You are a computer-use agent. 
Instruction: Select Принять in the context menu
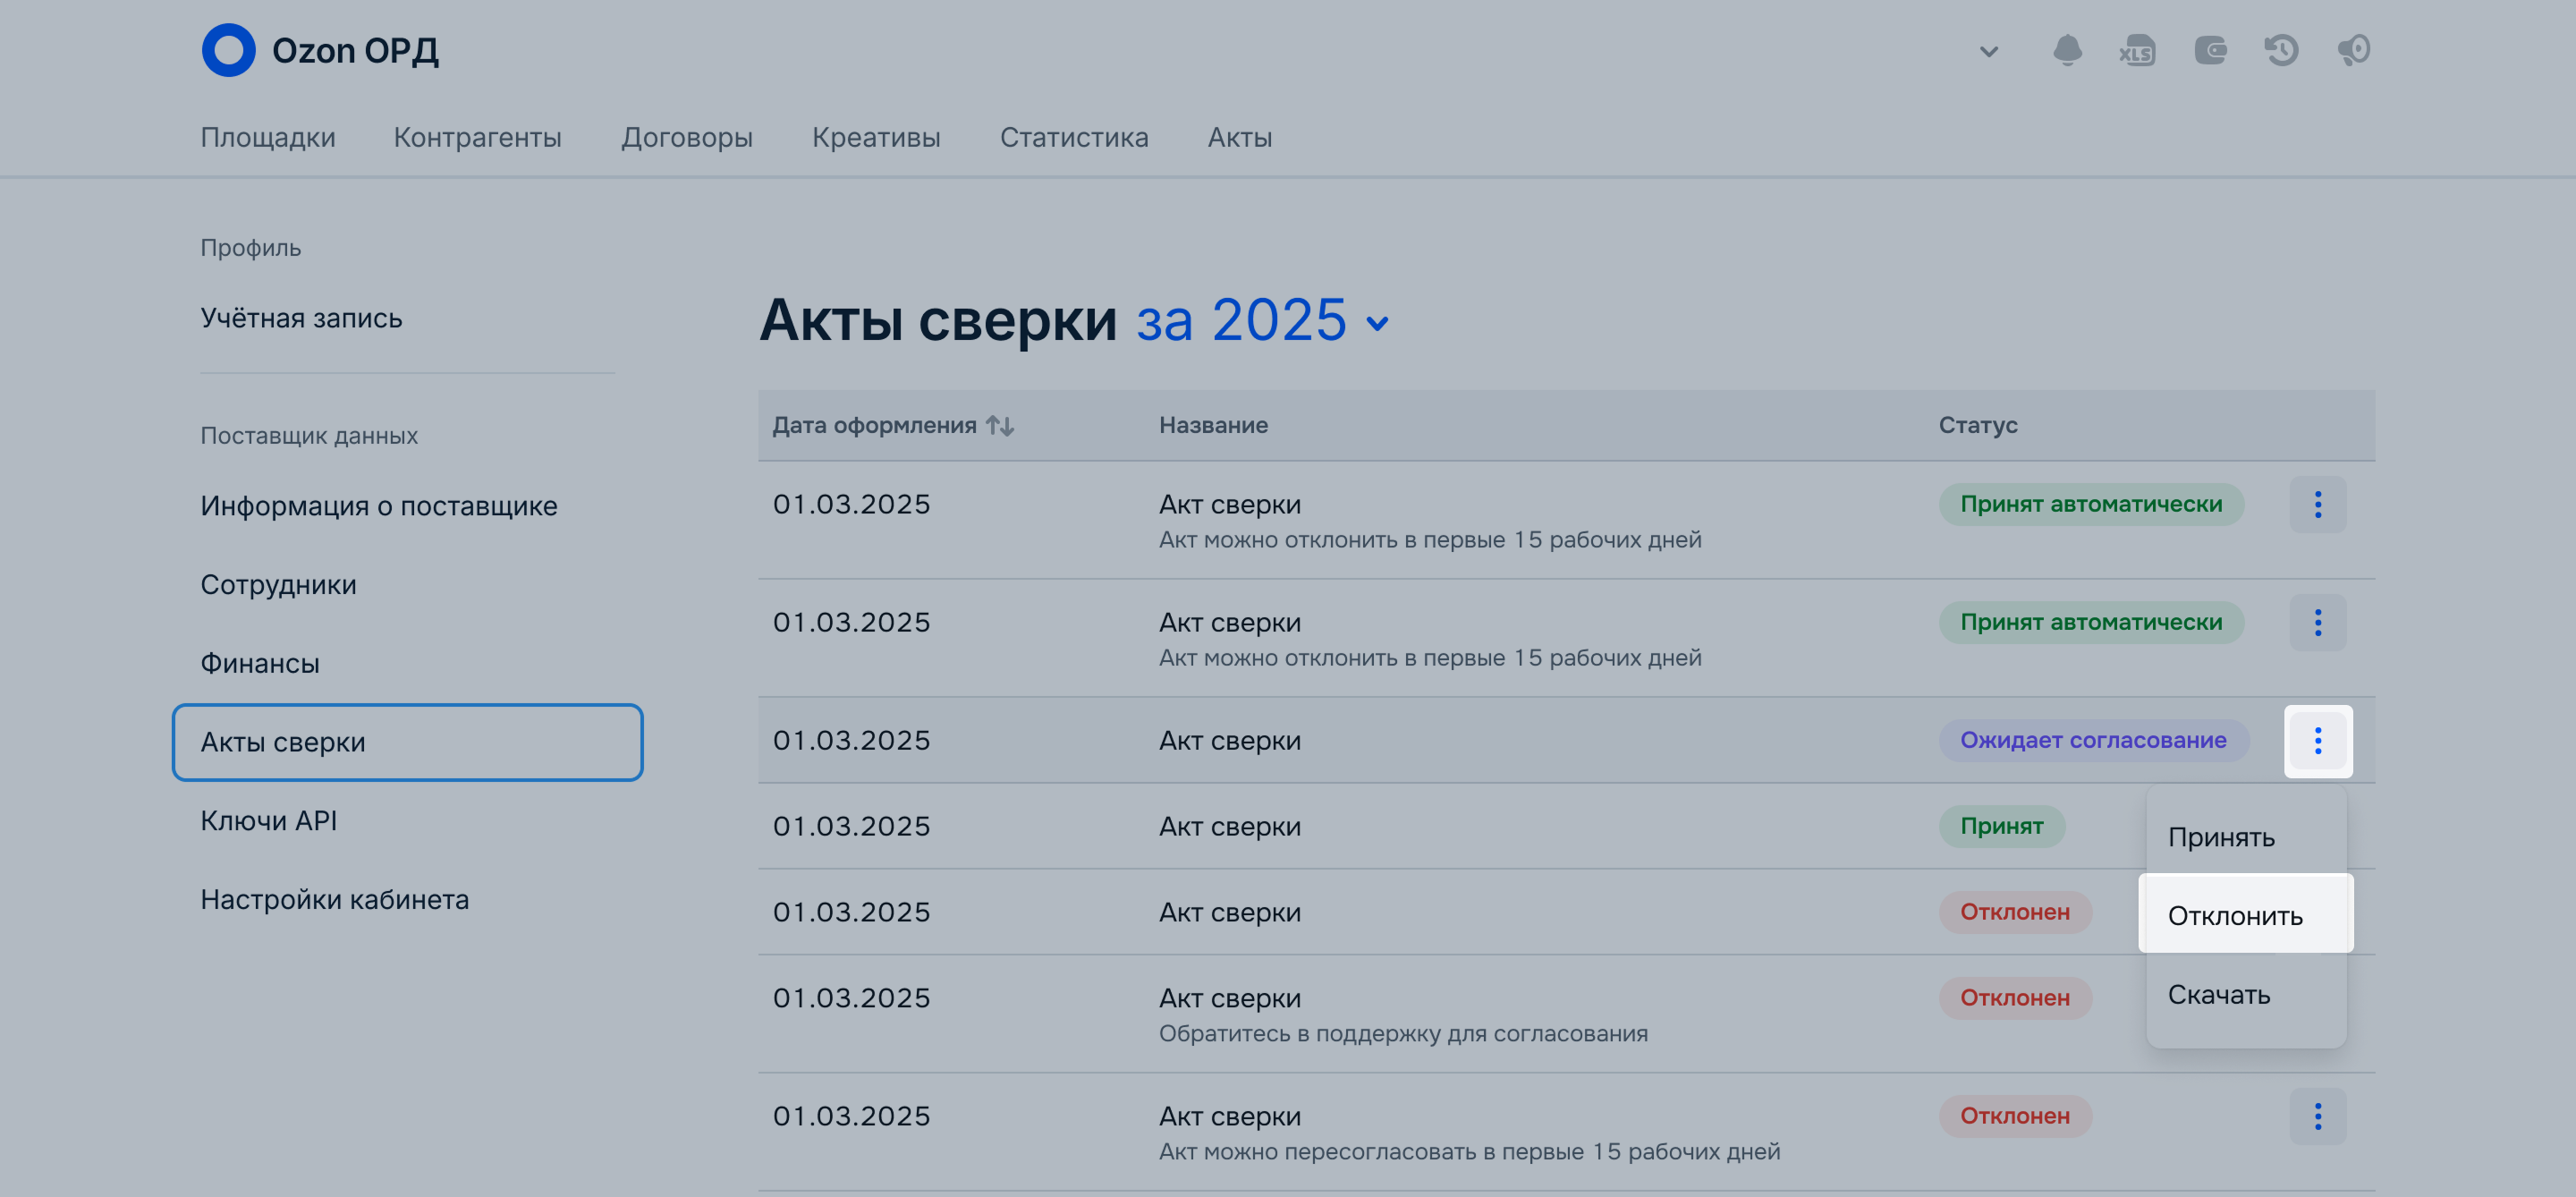(2220, 837)
